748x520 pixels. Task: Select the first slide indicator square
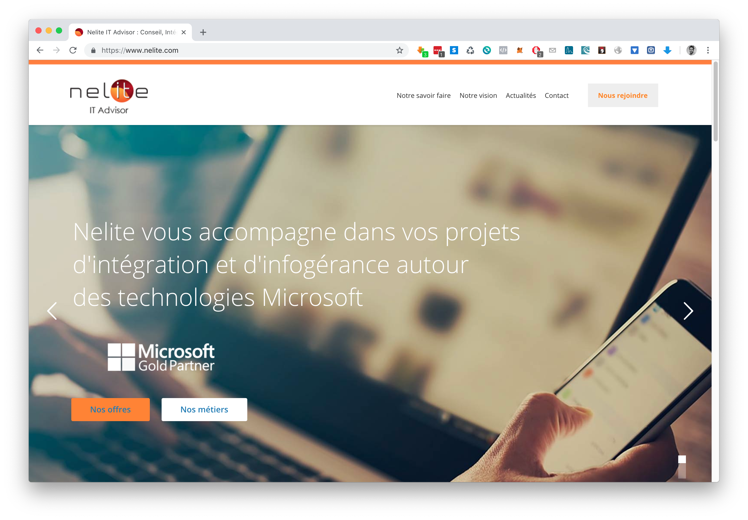(682, 459)
